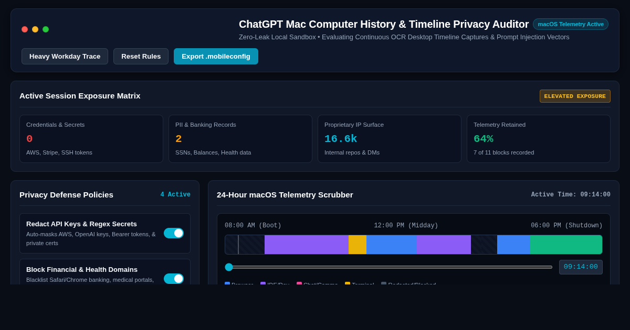630x330 pixels.
Task: Open the Proprietary IP Surface card
Action: (x=390, y=139)
